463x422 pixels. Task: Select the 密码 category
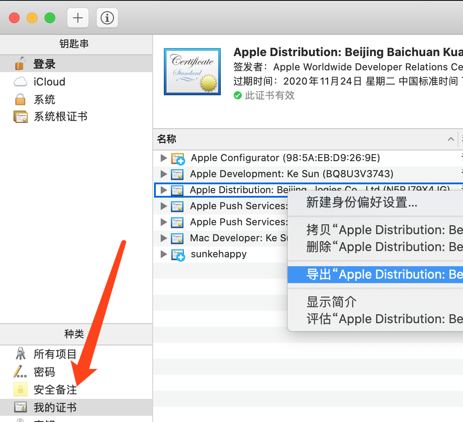(76, 372)
